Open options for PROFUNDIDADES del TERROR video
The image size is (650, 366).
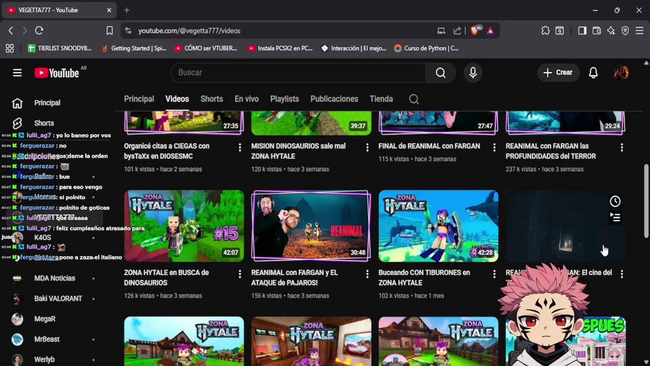pos(622,147)
